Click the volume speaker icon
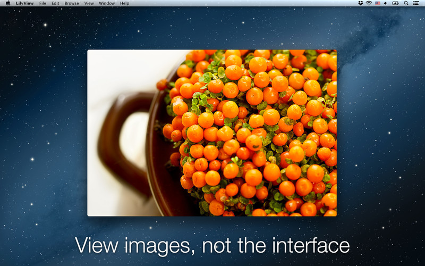This screenshot has width=425, height=266. tap(386, 3)
